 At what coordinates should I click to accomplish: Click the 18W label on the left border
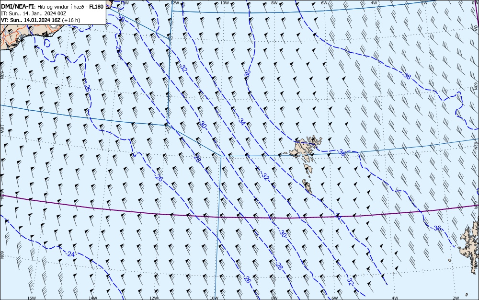tap(2, 129)
